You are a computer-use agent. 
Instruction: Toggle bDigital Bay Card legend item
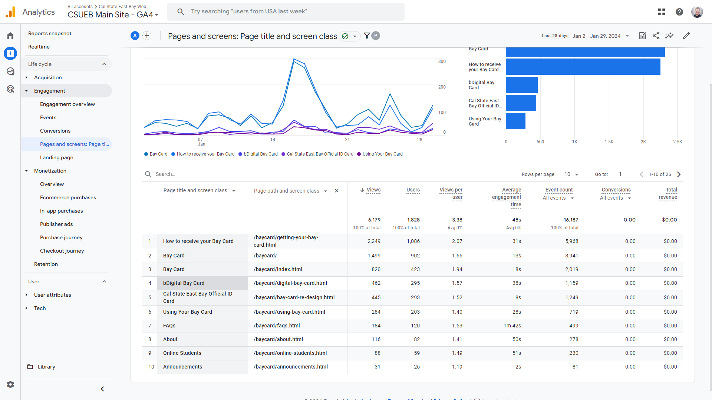point(258,154)
